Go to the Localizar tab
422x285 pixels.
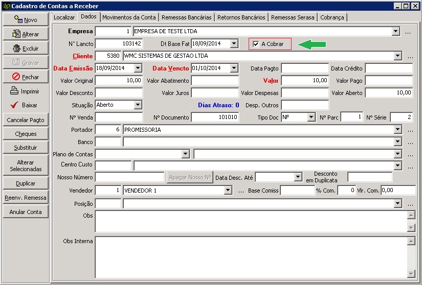pyautogui.click(x=64, y=17)
